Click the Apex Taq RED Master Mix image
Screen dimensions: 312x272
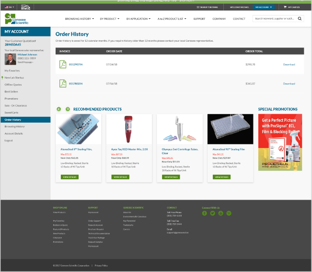(x=129, y=129)
